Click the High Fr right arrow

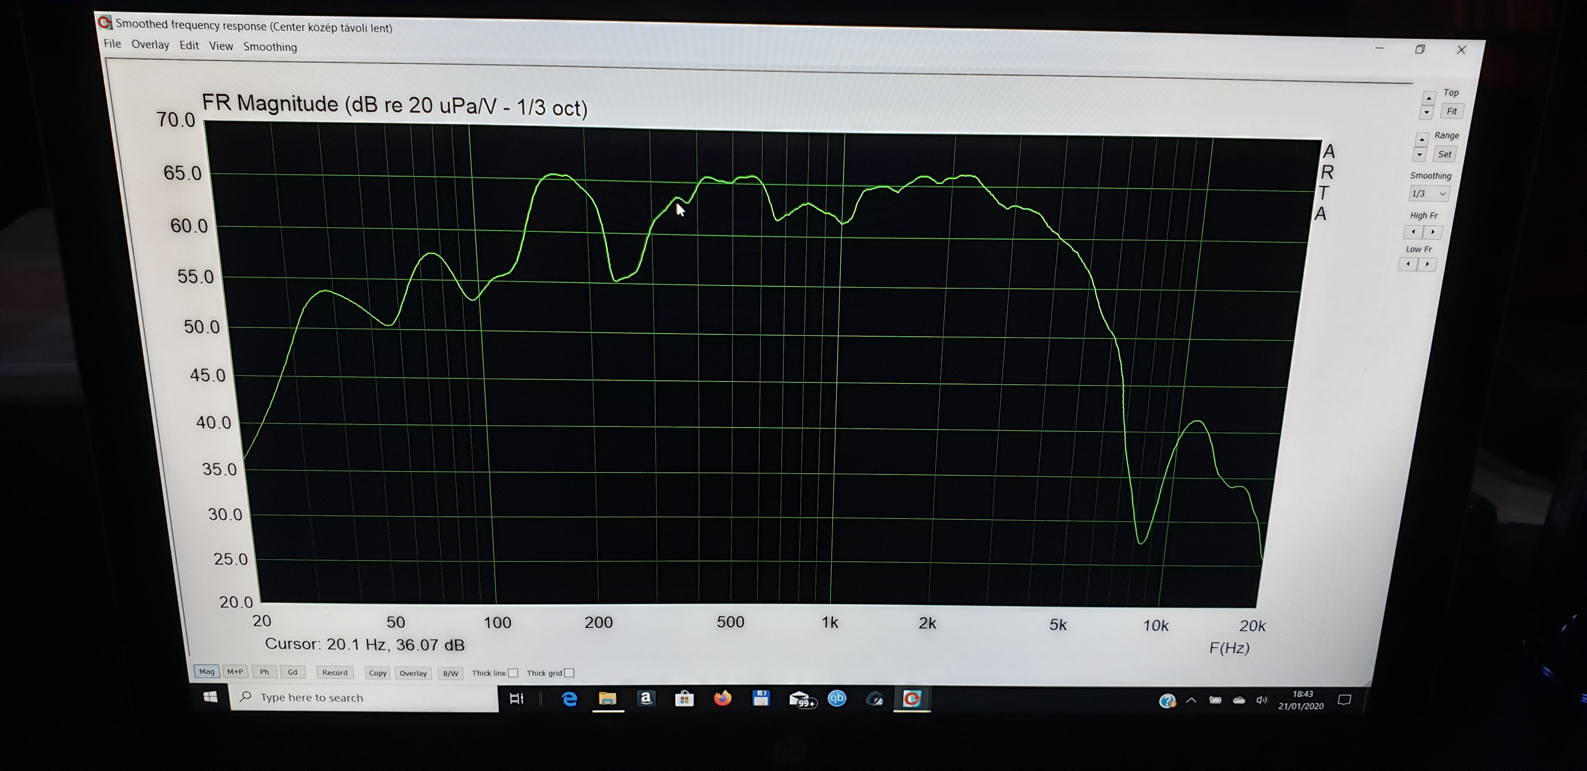pos(1433,232)
